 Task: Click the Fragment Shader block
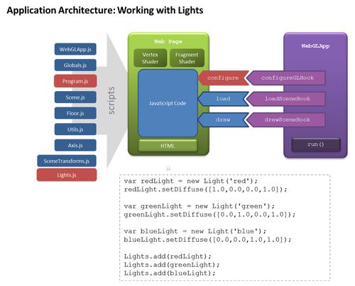tap(187, 58)
